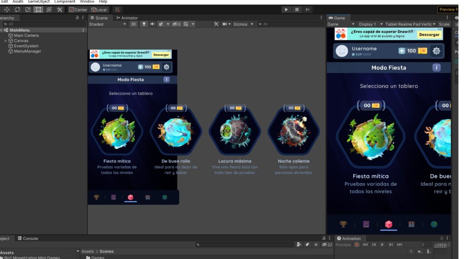Expand the Canvas object in Hierarchy
This screenshot has width=466, height=259.
[5, 41]
